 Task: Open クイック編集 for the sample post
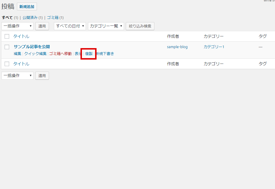point(35,54)
